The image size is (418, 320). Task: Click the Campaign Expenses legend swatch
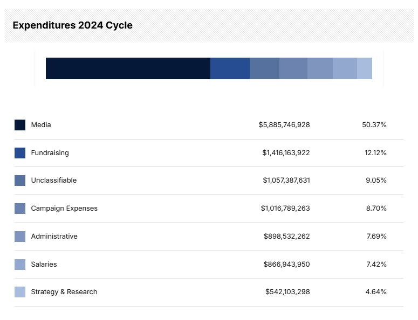pos(20,208)
